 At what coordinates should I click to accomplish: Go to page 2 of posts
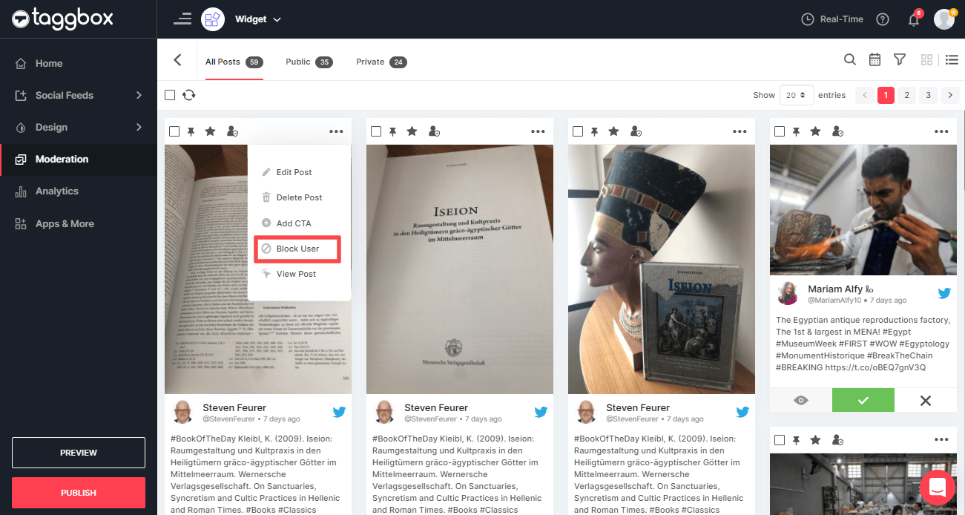[x=906, y=95]
